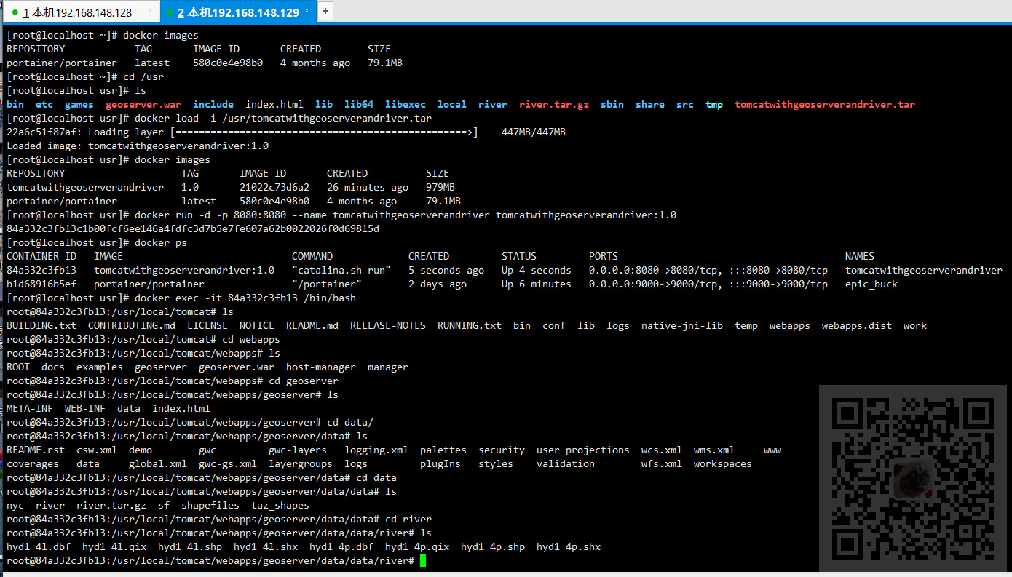Click 'hyd1_4p.shx' file name
This screenshot has width=1012, height=577.
pos(569,546)
